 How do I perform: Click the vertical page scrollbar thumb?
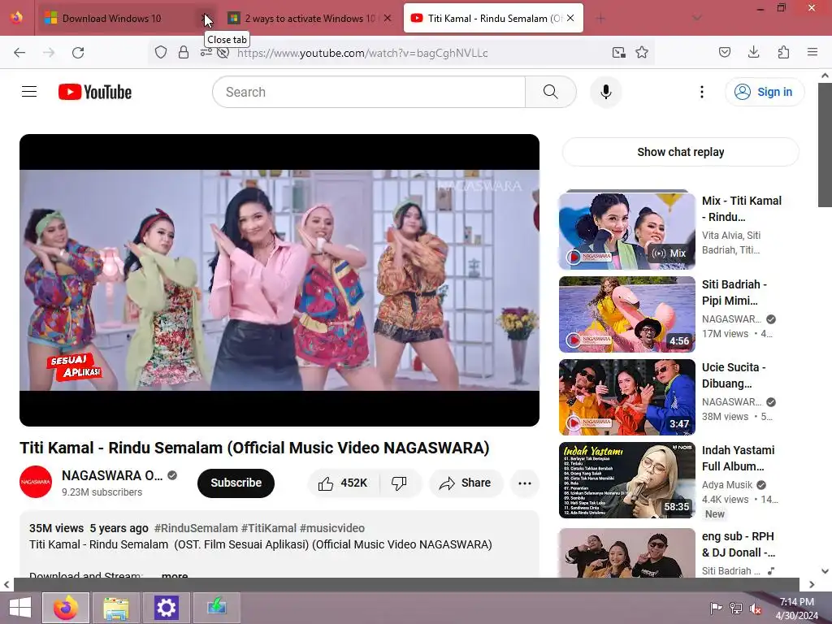point(825,145)
